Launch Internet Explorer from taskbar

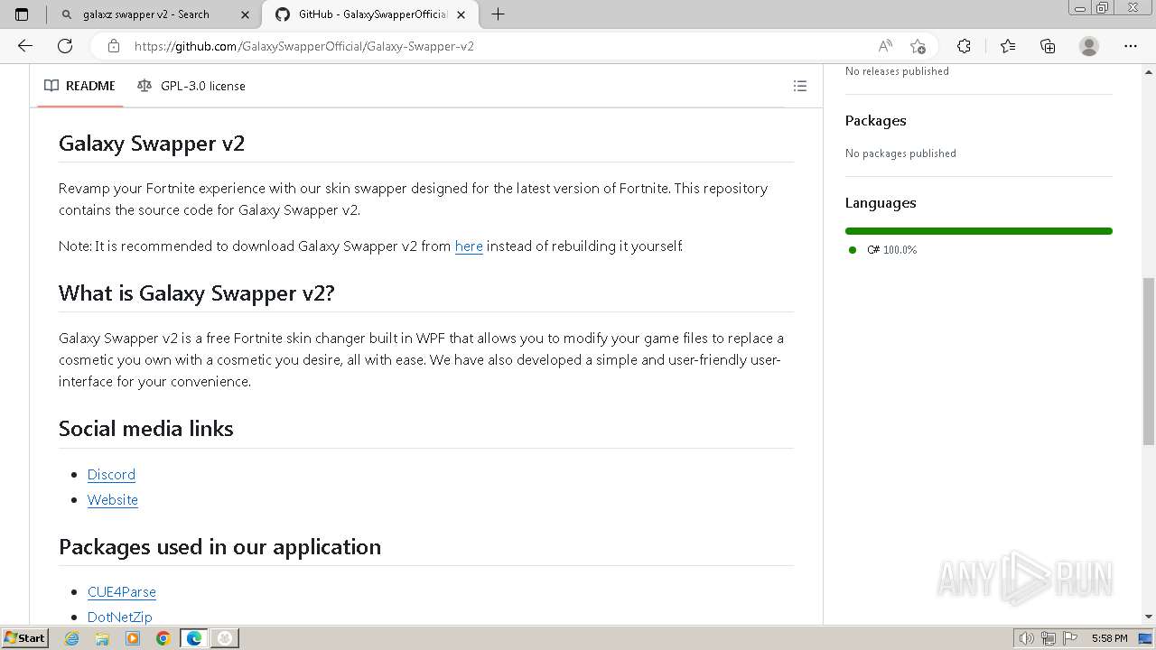click(72, 638)
